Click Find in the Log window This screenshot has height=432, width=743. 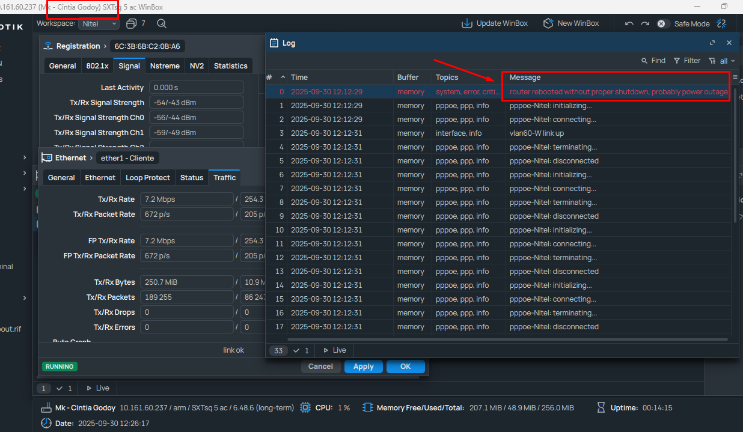pos(653,61)
